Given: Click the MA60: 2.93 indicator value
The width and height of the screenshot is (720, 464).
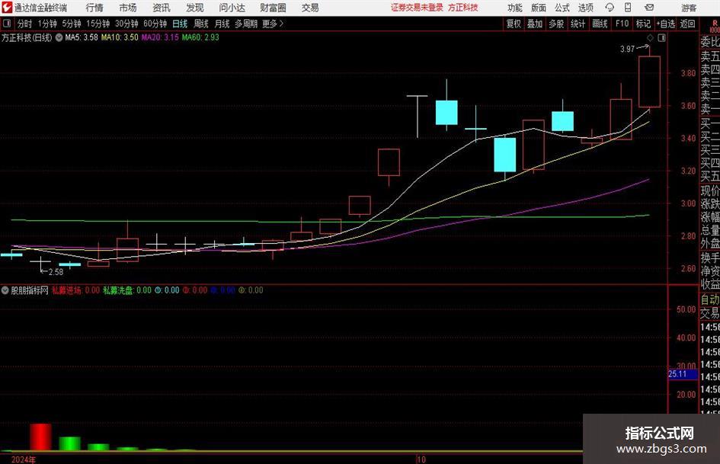Looking at the screenshot, I should tap(200, 37).
